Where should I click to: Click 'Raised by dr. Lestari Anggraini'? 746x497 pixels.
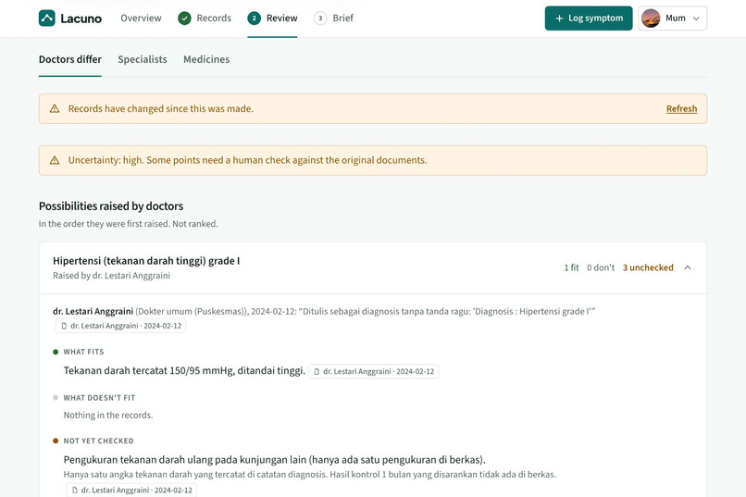pyautogui.click(x=111, y=276)
